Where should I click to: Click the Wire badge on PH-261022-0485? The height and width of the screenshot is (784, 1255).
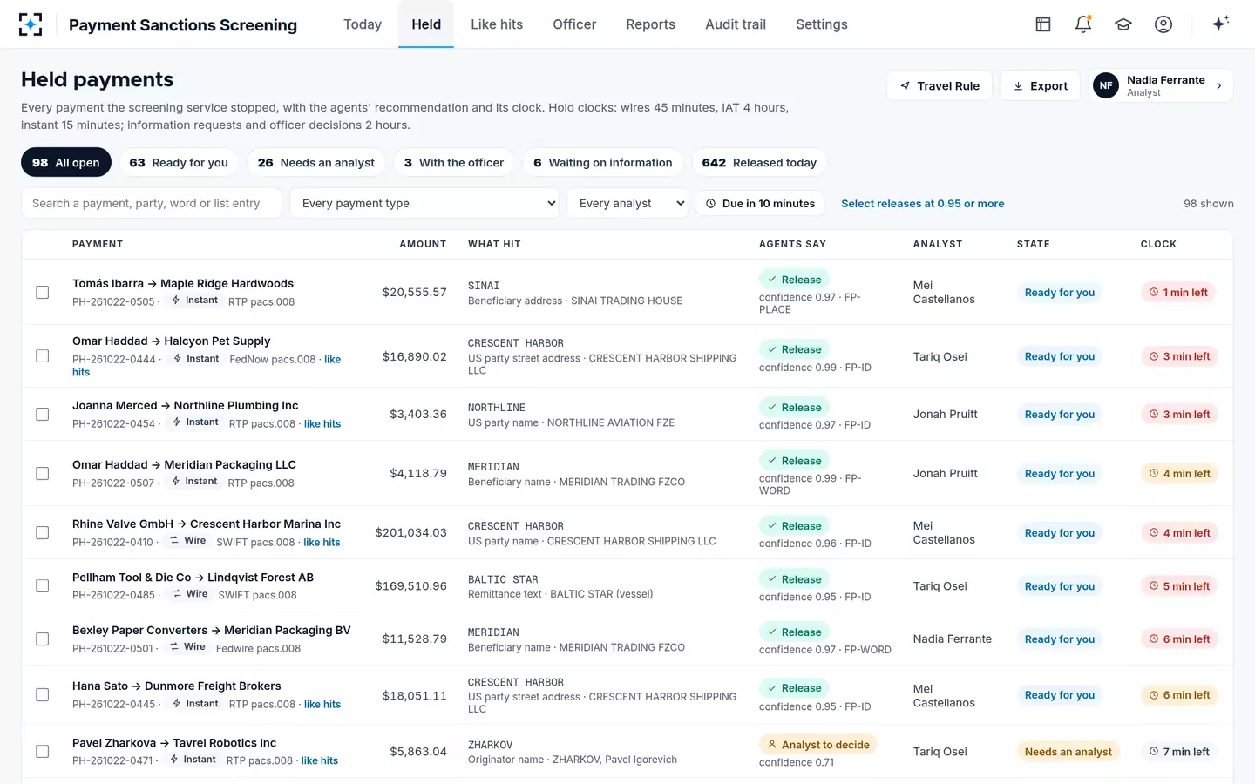click(x=190, y=594)
